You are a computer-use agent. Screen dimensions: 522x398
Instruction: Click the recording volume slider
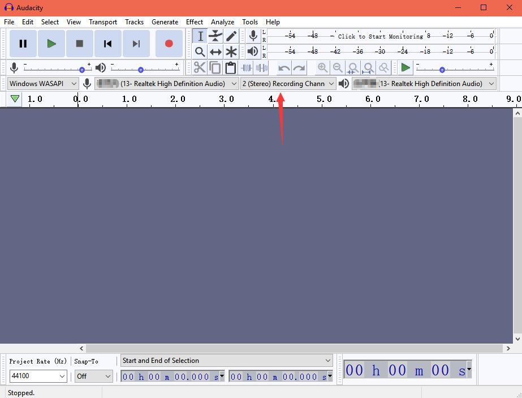(x=57, y=69)
